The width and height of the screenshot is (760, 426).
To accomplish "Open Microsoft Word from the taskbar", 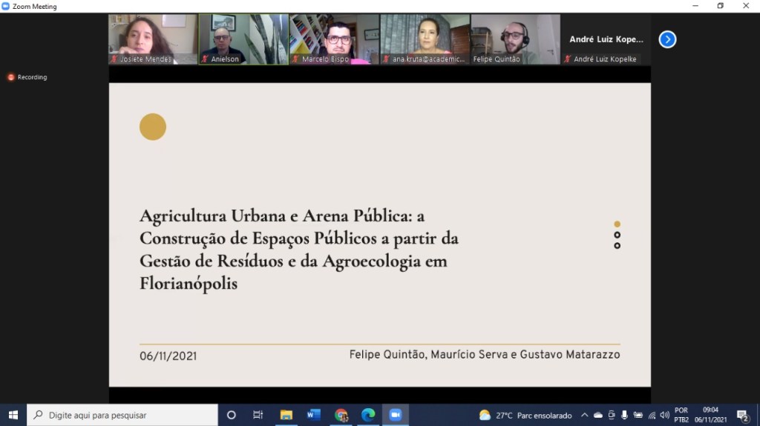I will click(x=313, y=415).
